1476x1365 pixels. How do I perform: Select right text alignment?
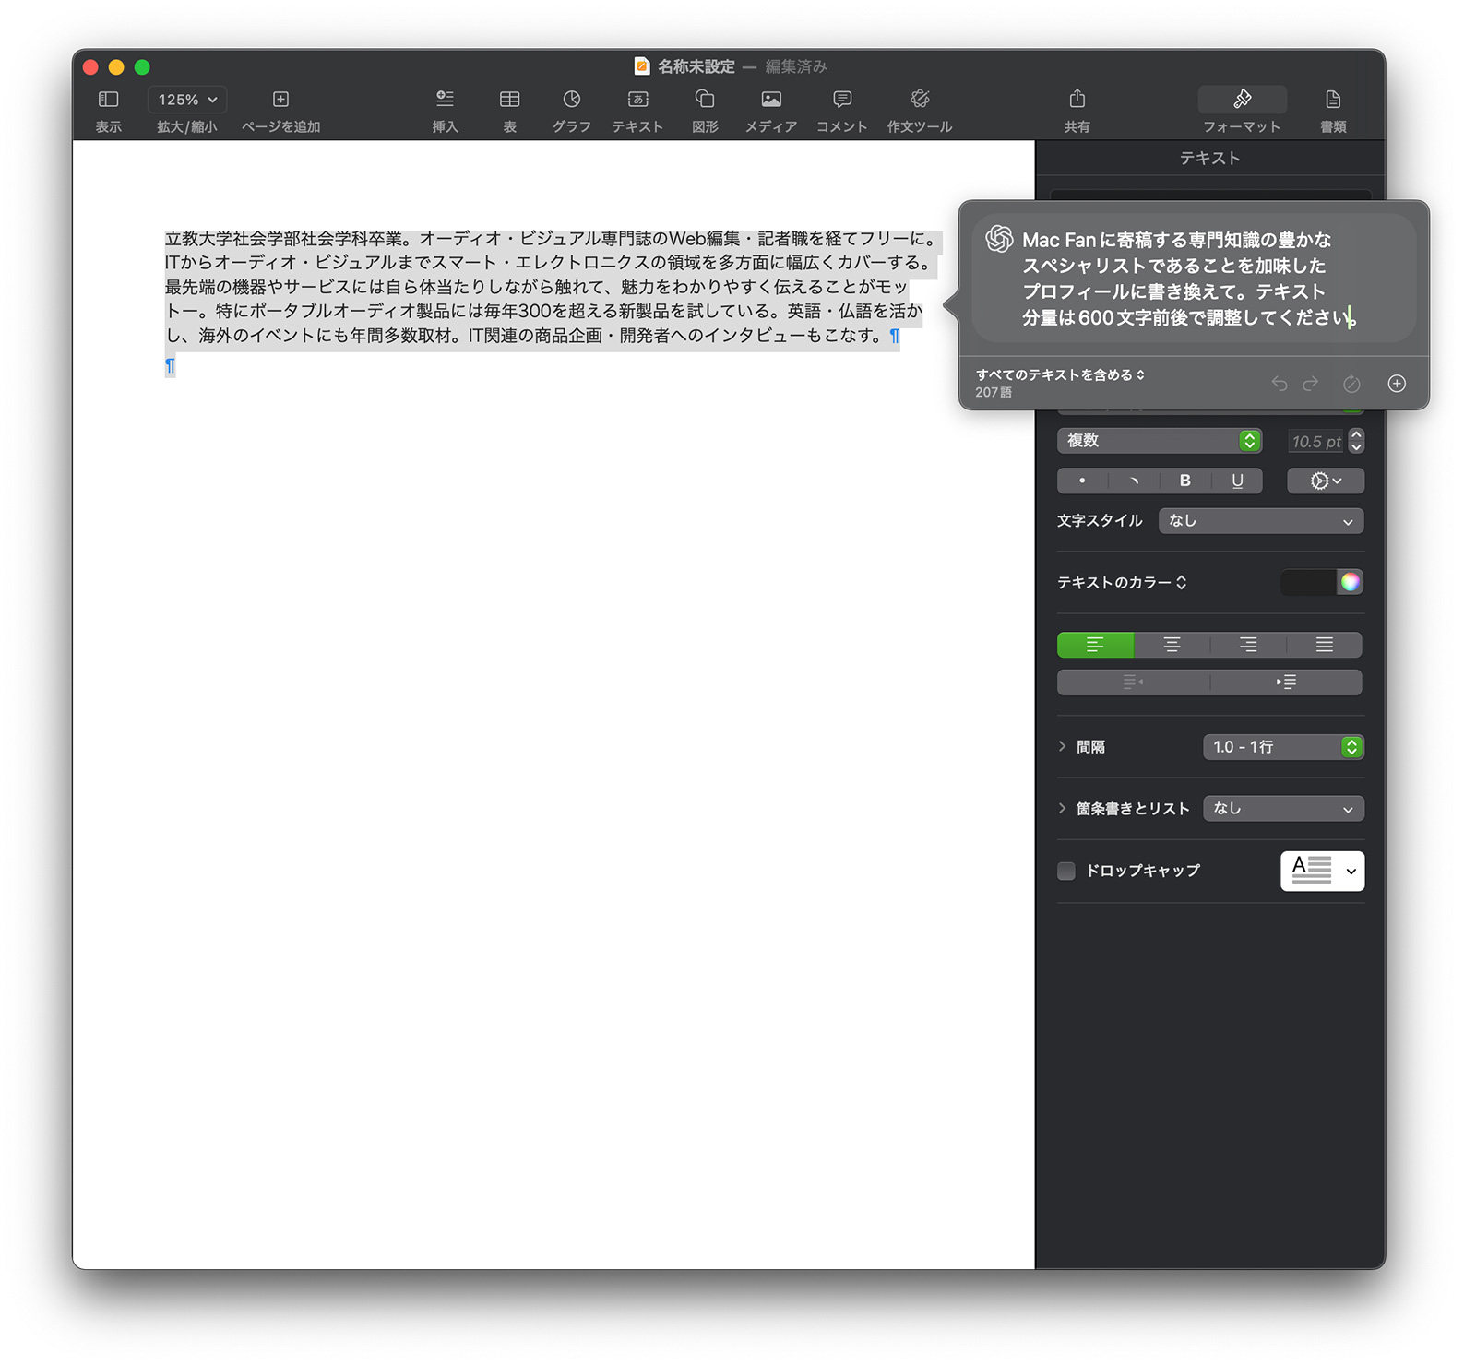pyautogui.click(x=1248, y=645)
